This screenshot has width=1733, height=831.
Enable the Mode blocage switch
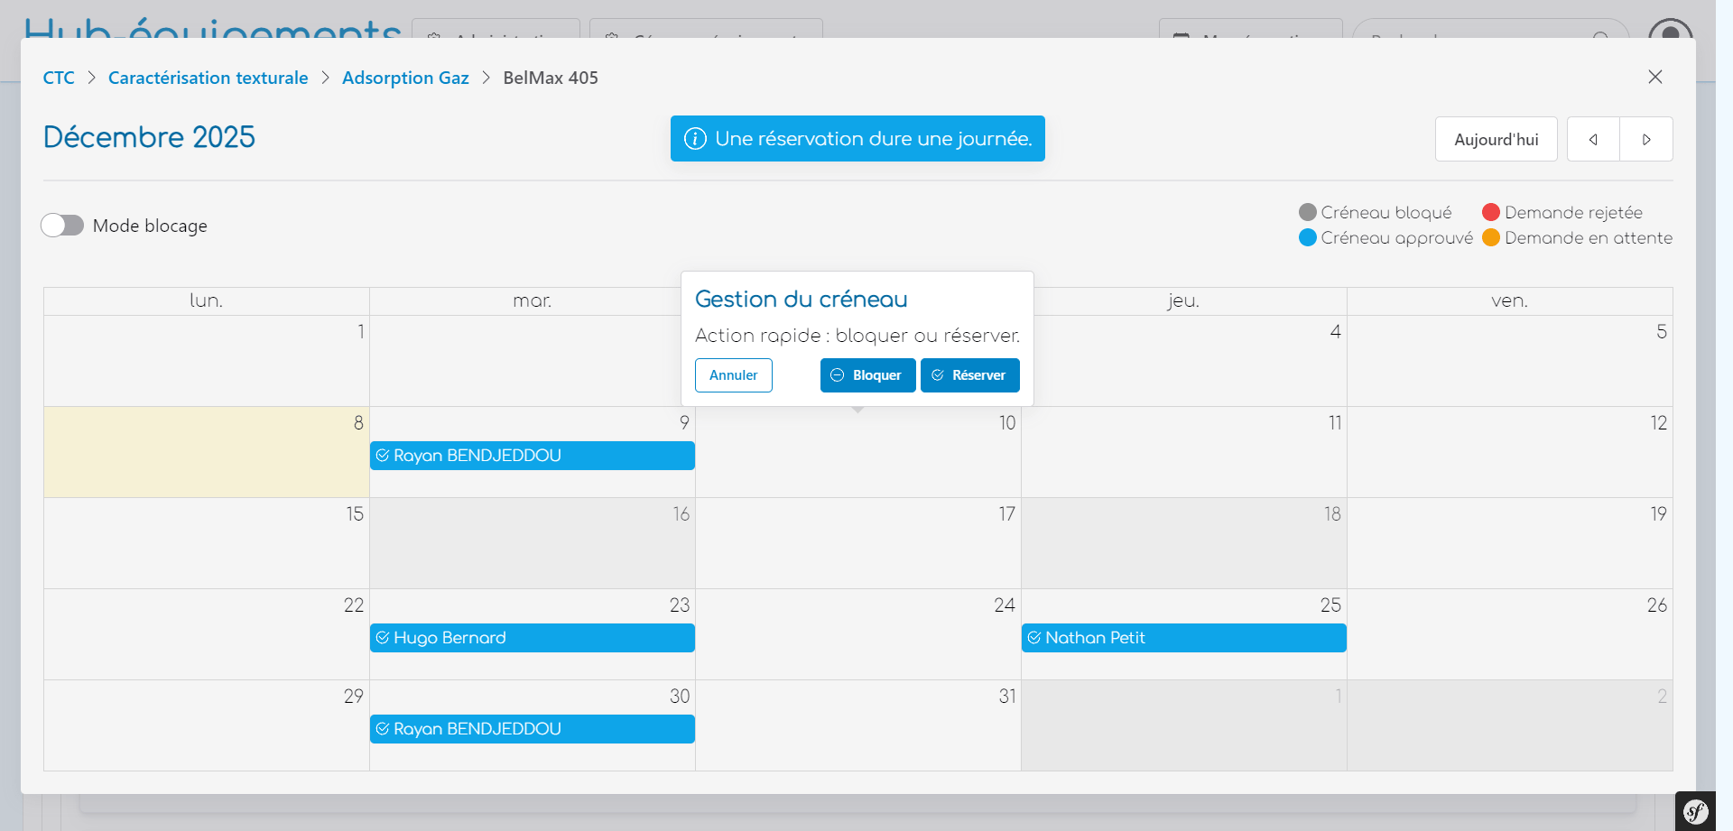pyautogui.click(x=62, y=226)
